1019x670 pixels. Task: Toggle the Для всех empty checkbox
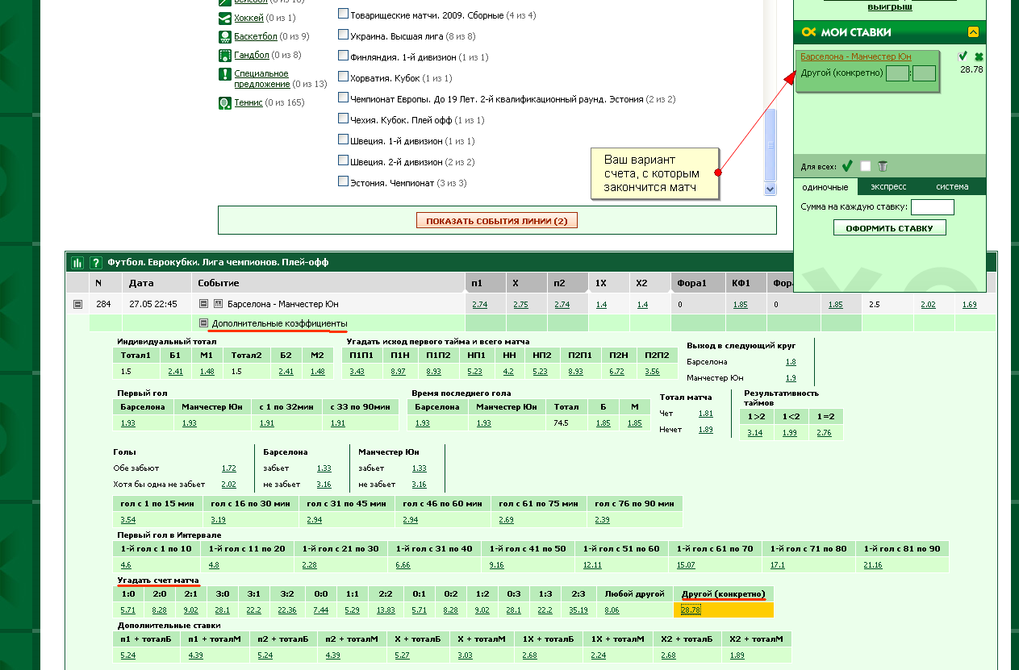(x=866, y=166)
